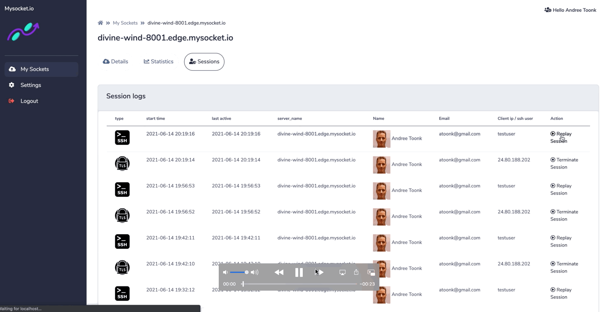The width and height of the screenshot is (608, 312).
Task: Click IP 24.80.188.202 in the 20:19:14 row
Action: tap(514, 160)
